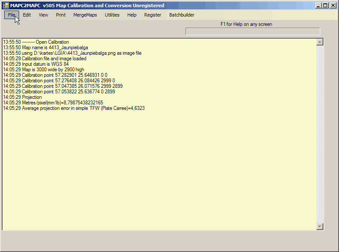
Task: Click the 'Average projection error' line
Action: [x=74, y=108]
